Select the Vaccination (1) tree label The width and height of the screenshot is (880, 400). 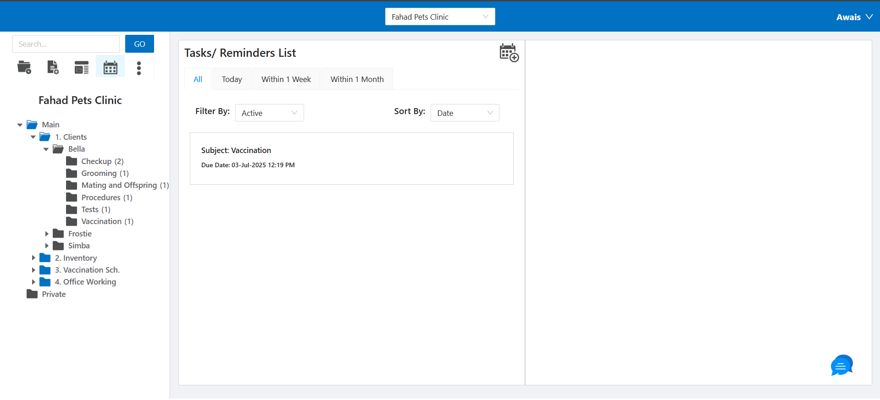(x=107, y=221)
